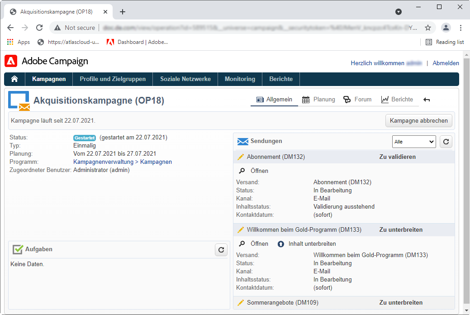
Task: Click the pencil icon for Willkommen beim Gold-Programm
Action: 240,230
